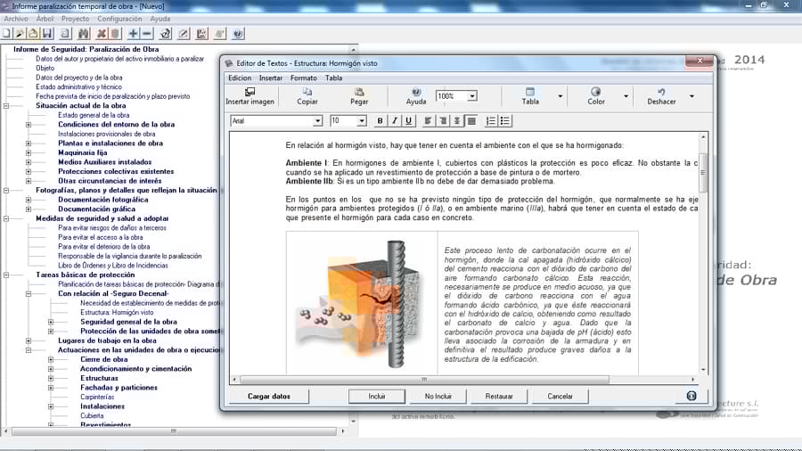Open the Insertar menu in the editor
This screenshot has height=451, width=802.
pyautogui.click(x=271, y=78)
